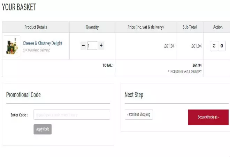The height and width of the screenshot is (157, 230).
Task: Click the Product Details column header
Action: coord(36,27)
